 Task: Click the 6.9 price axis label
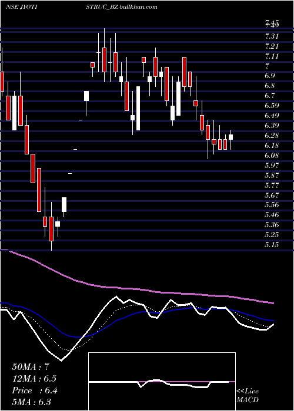270,76
